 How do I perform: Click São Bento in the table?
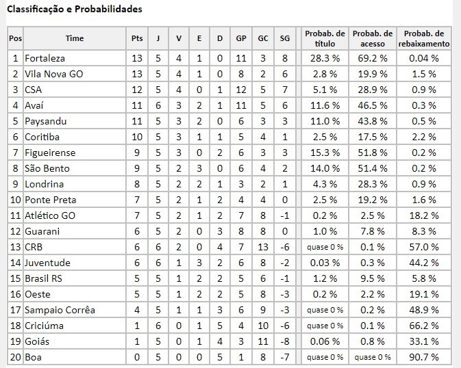pyautogui.click(x=47, y=168)
